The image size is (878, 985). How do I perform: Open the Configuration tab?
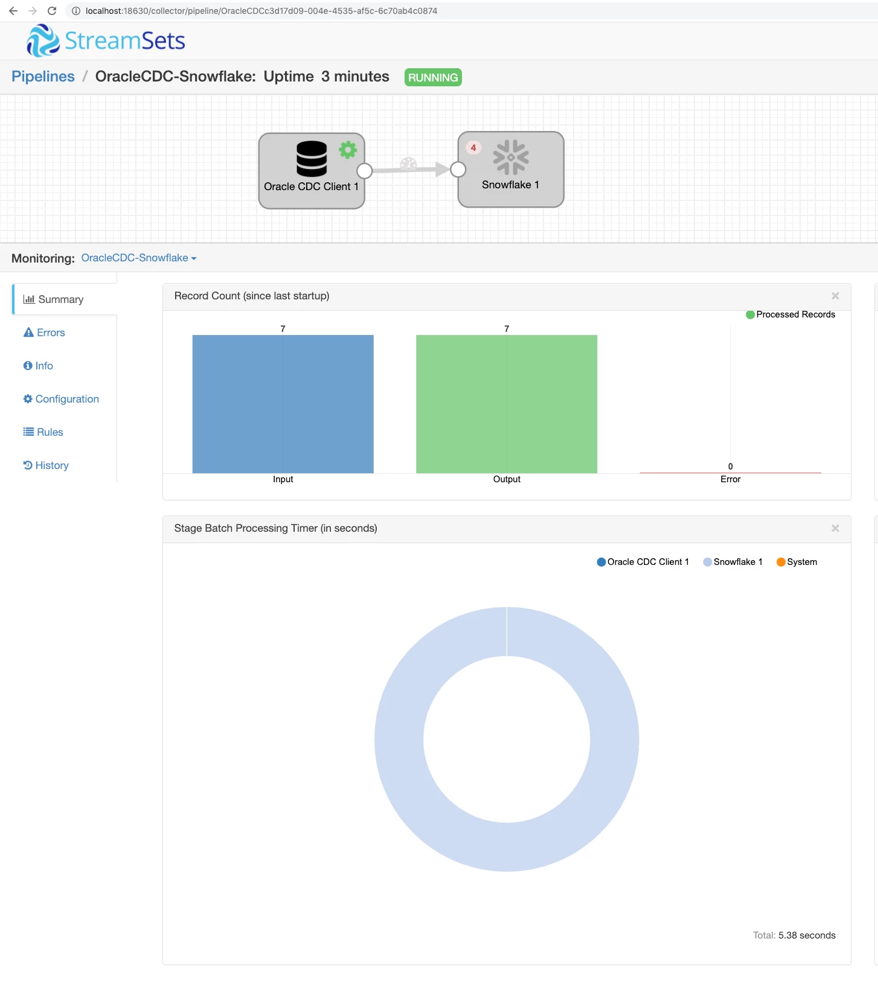(61, 399)
